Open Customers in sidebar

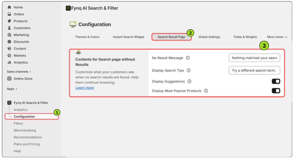(x=22, y=28)
